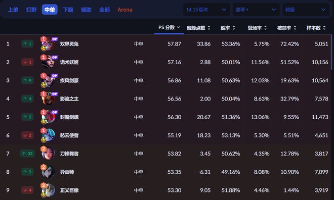Click the 57.87 PS score cell

(174, 44)
